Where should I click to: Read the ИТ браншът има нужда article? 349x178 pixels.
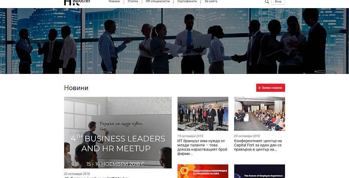[x=202, y=147]
